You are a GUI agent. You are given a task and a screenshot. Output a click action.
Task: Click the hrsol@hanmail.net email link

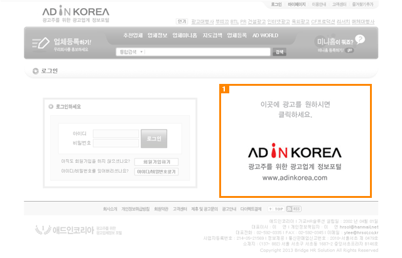click(x=359, y=227)
